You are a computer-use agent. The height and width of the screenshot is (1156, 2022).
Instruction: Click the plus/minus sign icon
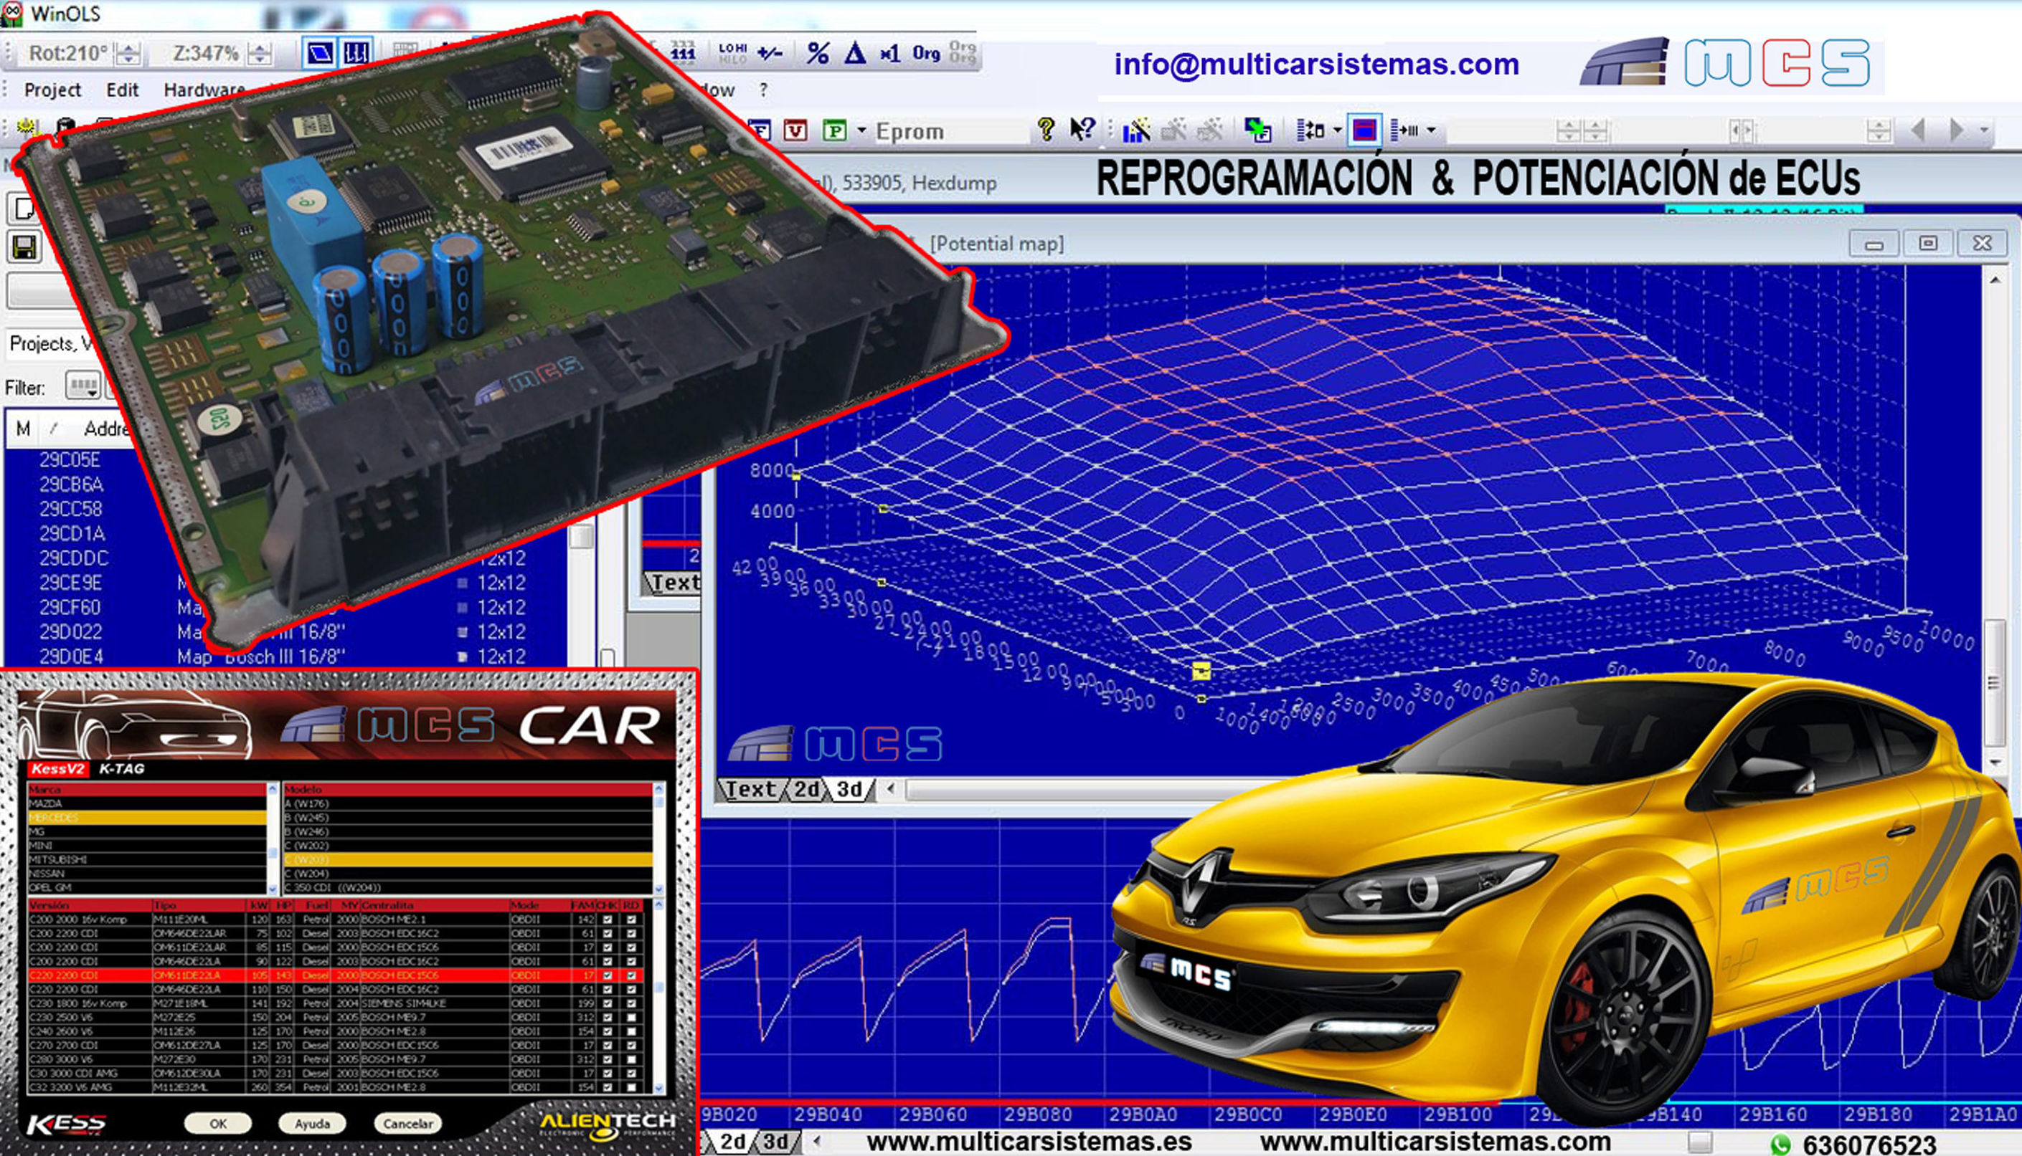point(770,53)
